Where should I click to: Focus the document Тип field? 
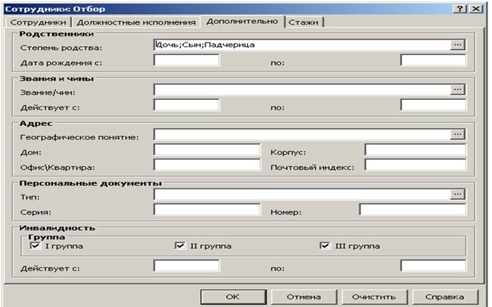pyautogui.click(x=302, y=194)
